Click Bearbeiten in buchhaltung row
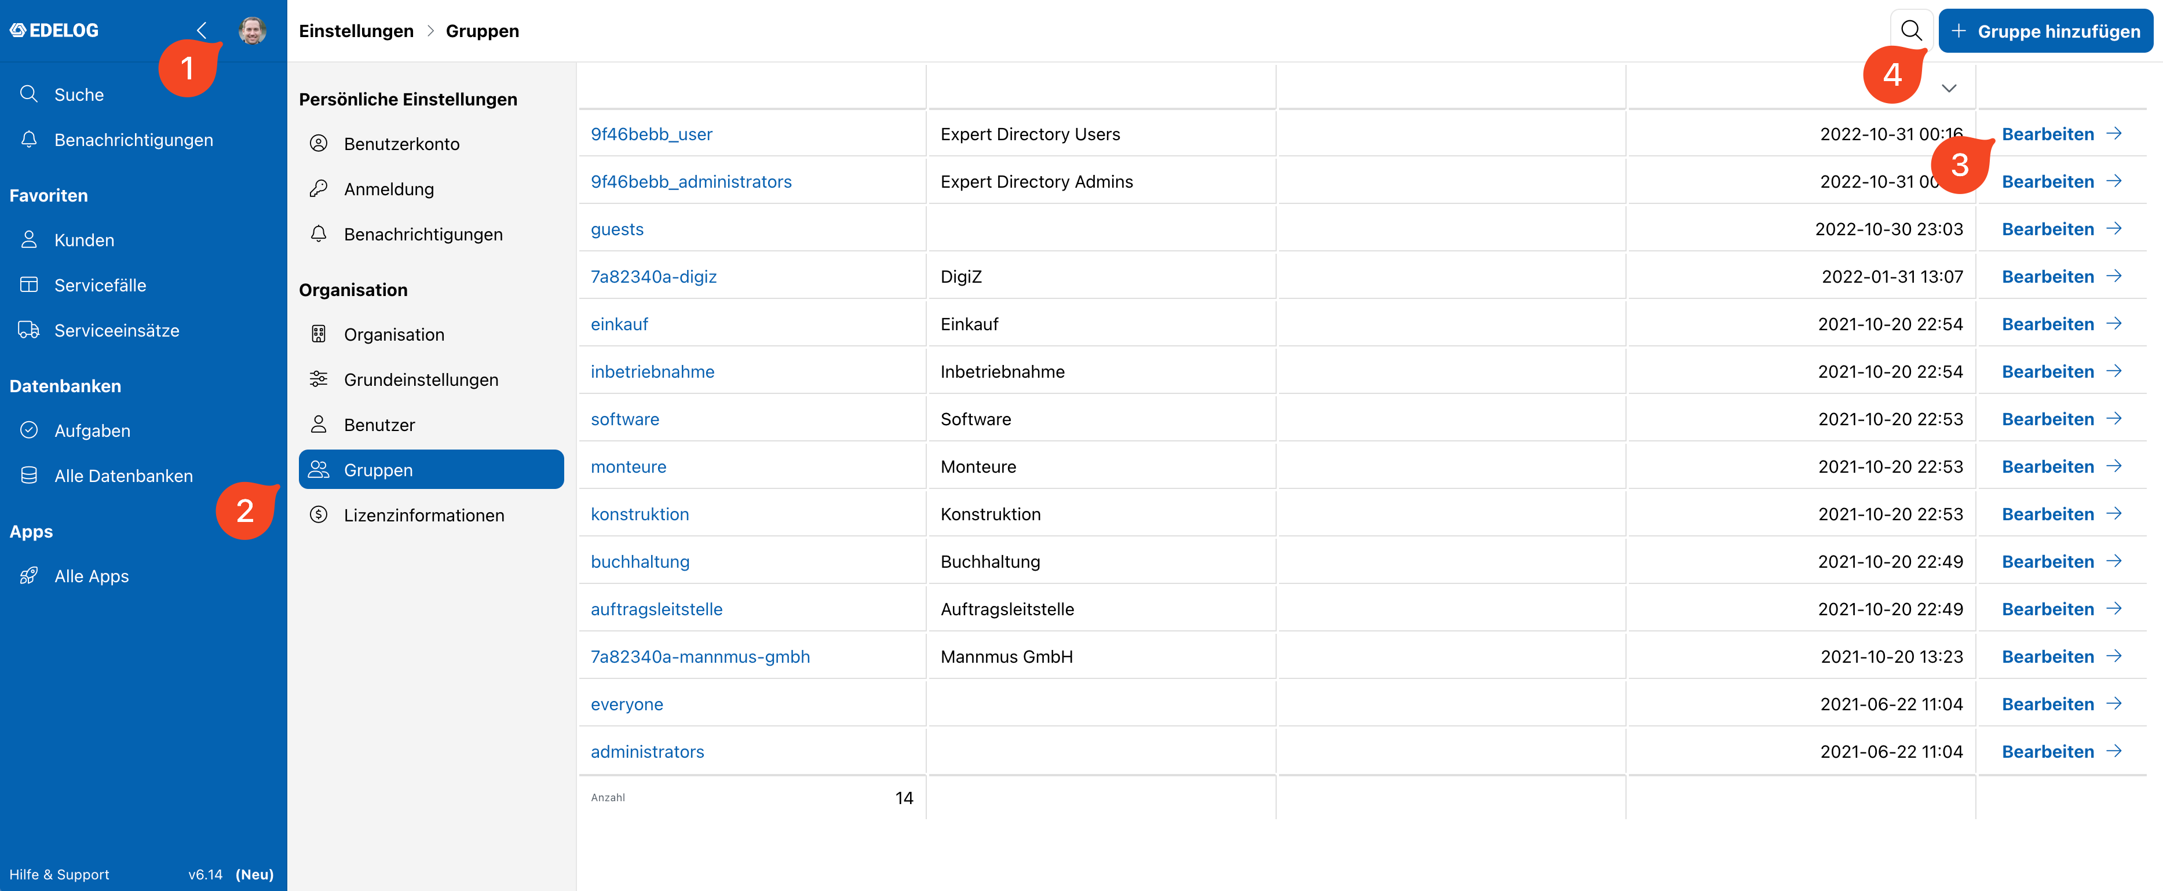The image size is (2163, 891). pyautogui.click(x=2062, y=561)
